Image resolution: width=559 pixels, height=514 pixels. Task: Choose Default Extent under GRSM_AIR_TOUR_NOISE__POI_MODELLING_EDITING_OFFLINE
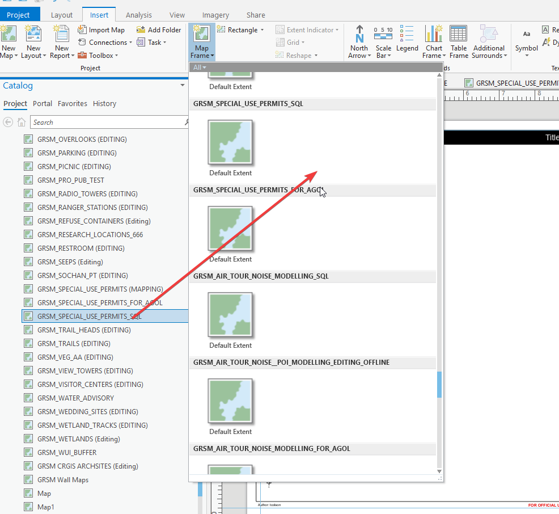click(230, 407)
